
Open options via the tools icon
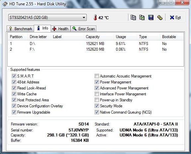tap(160, 18)
